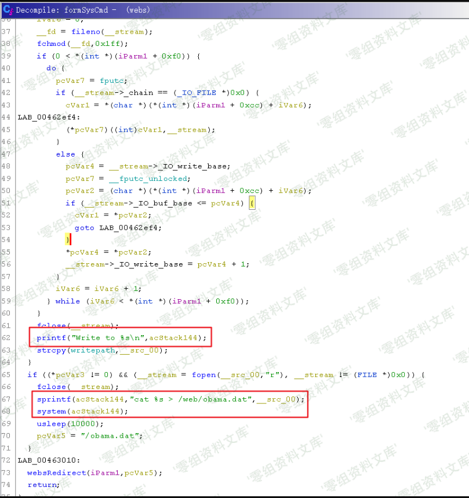This screenshot has height=498, width=469.
Task: Click the highlighted opening brace after pcVar4
Action: point(252,203)
